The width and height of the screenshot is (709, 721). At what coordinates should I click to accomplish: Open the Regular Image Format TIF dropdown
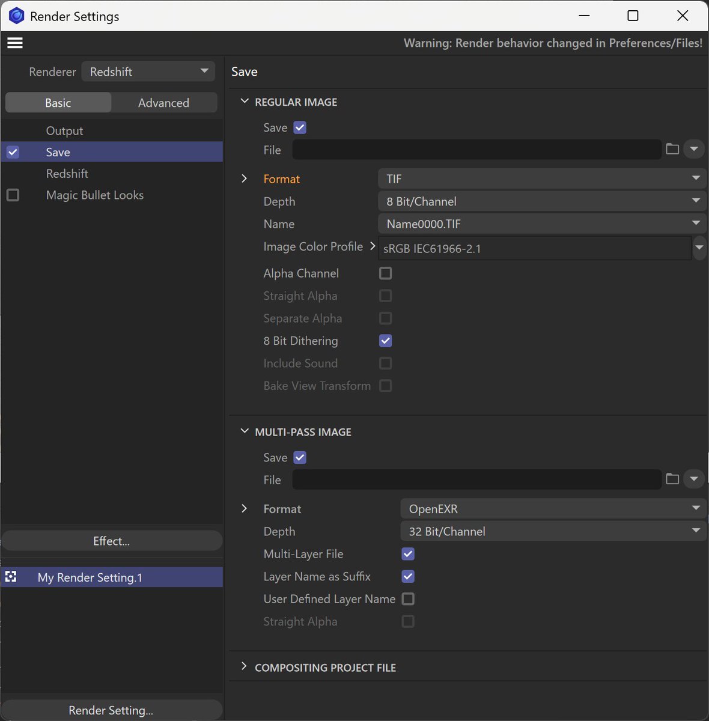[x=542, y=178]
